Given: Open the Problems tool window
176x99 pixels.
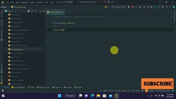Looking at the screenshot, I should (57, 87).
